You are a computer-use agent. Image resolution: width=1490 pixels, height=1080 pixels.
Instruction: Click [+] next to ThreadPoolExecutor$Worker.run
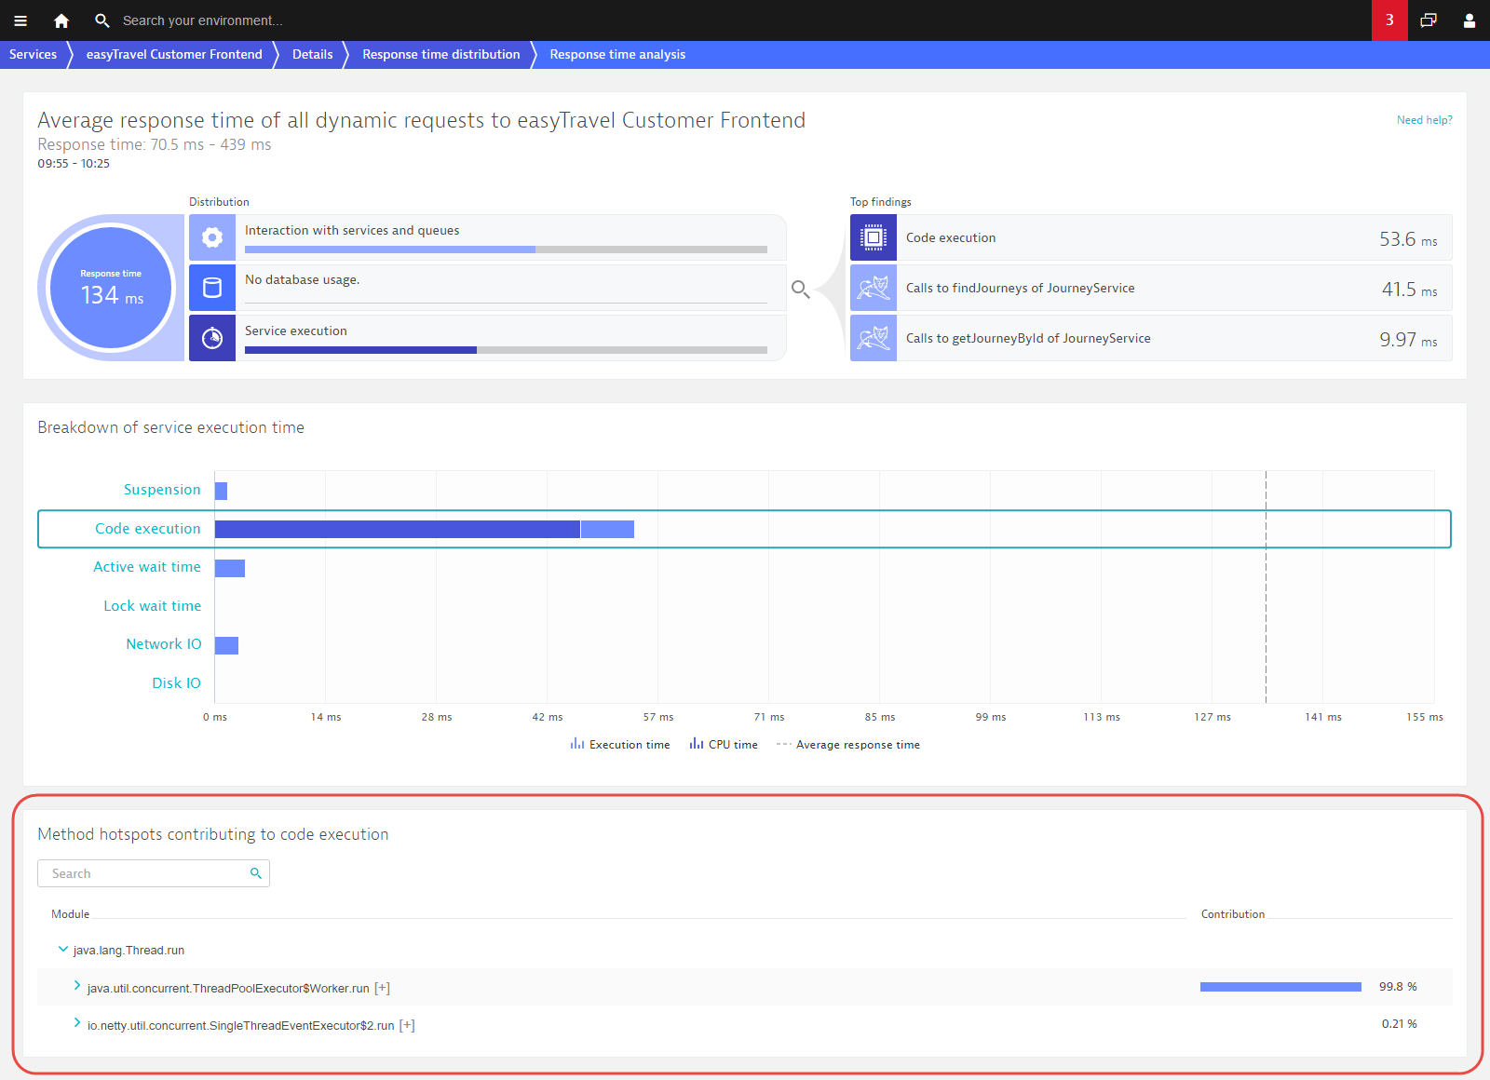click(x=382, y=988)
